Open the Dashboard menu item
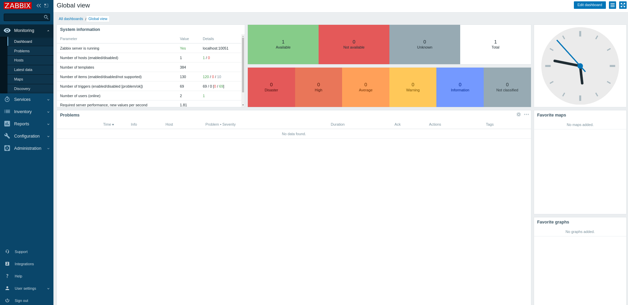 pos(31,41)
